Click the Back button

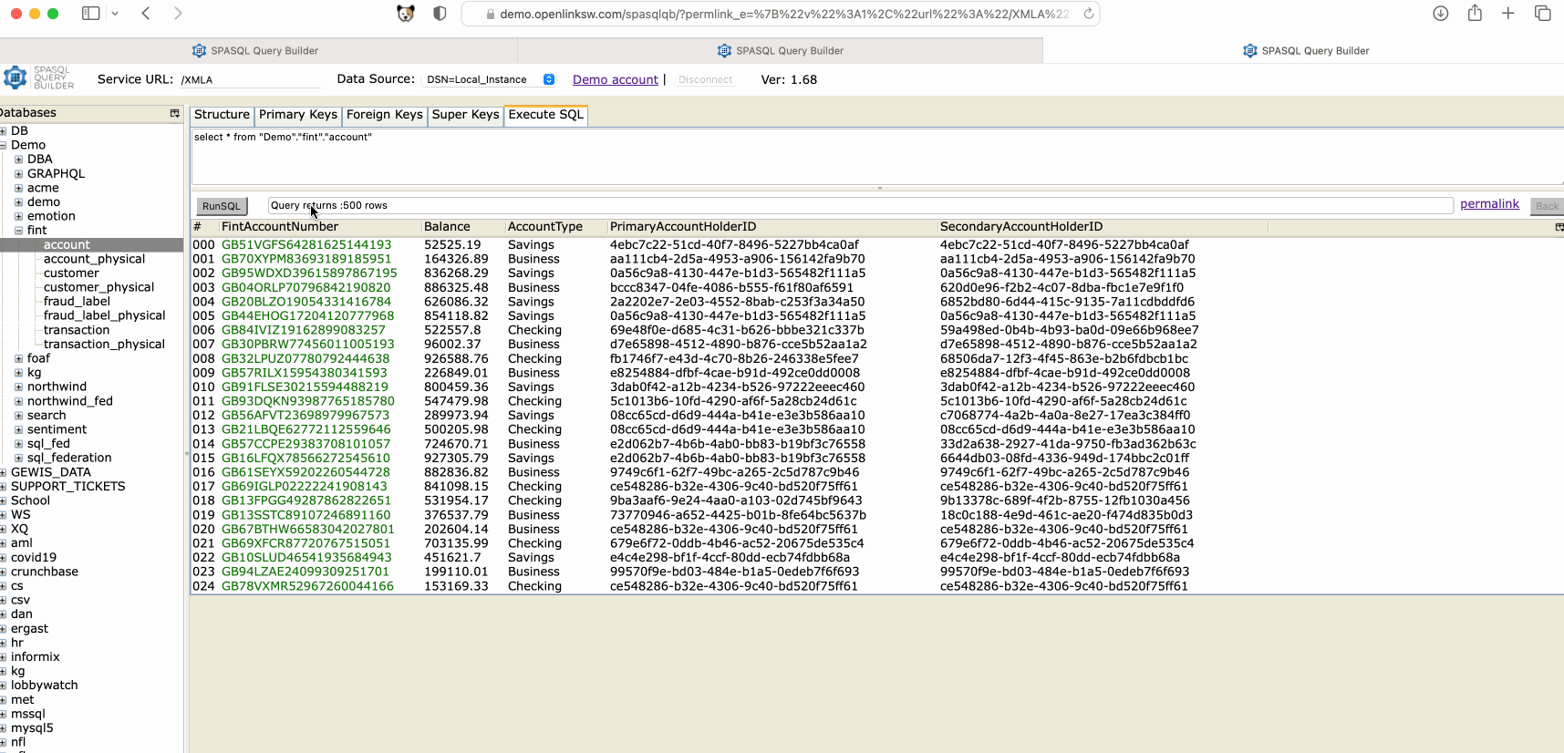(1547, 206)
